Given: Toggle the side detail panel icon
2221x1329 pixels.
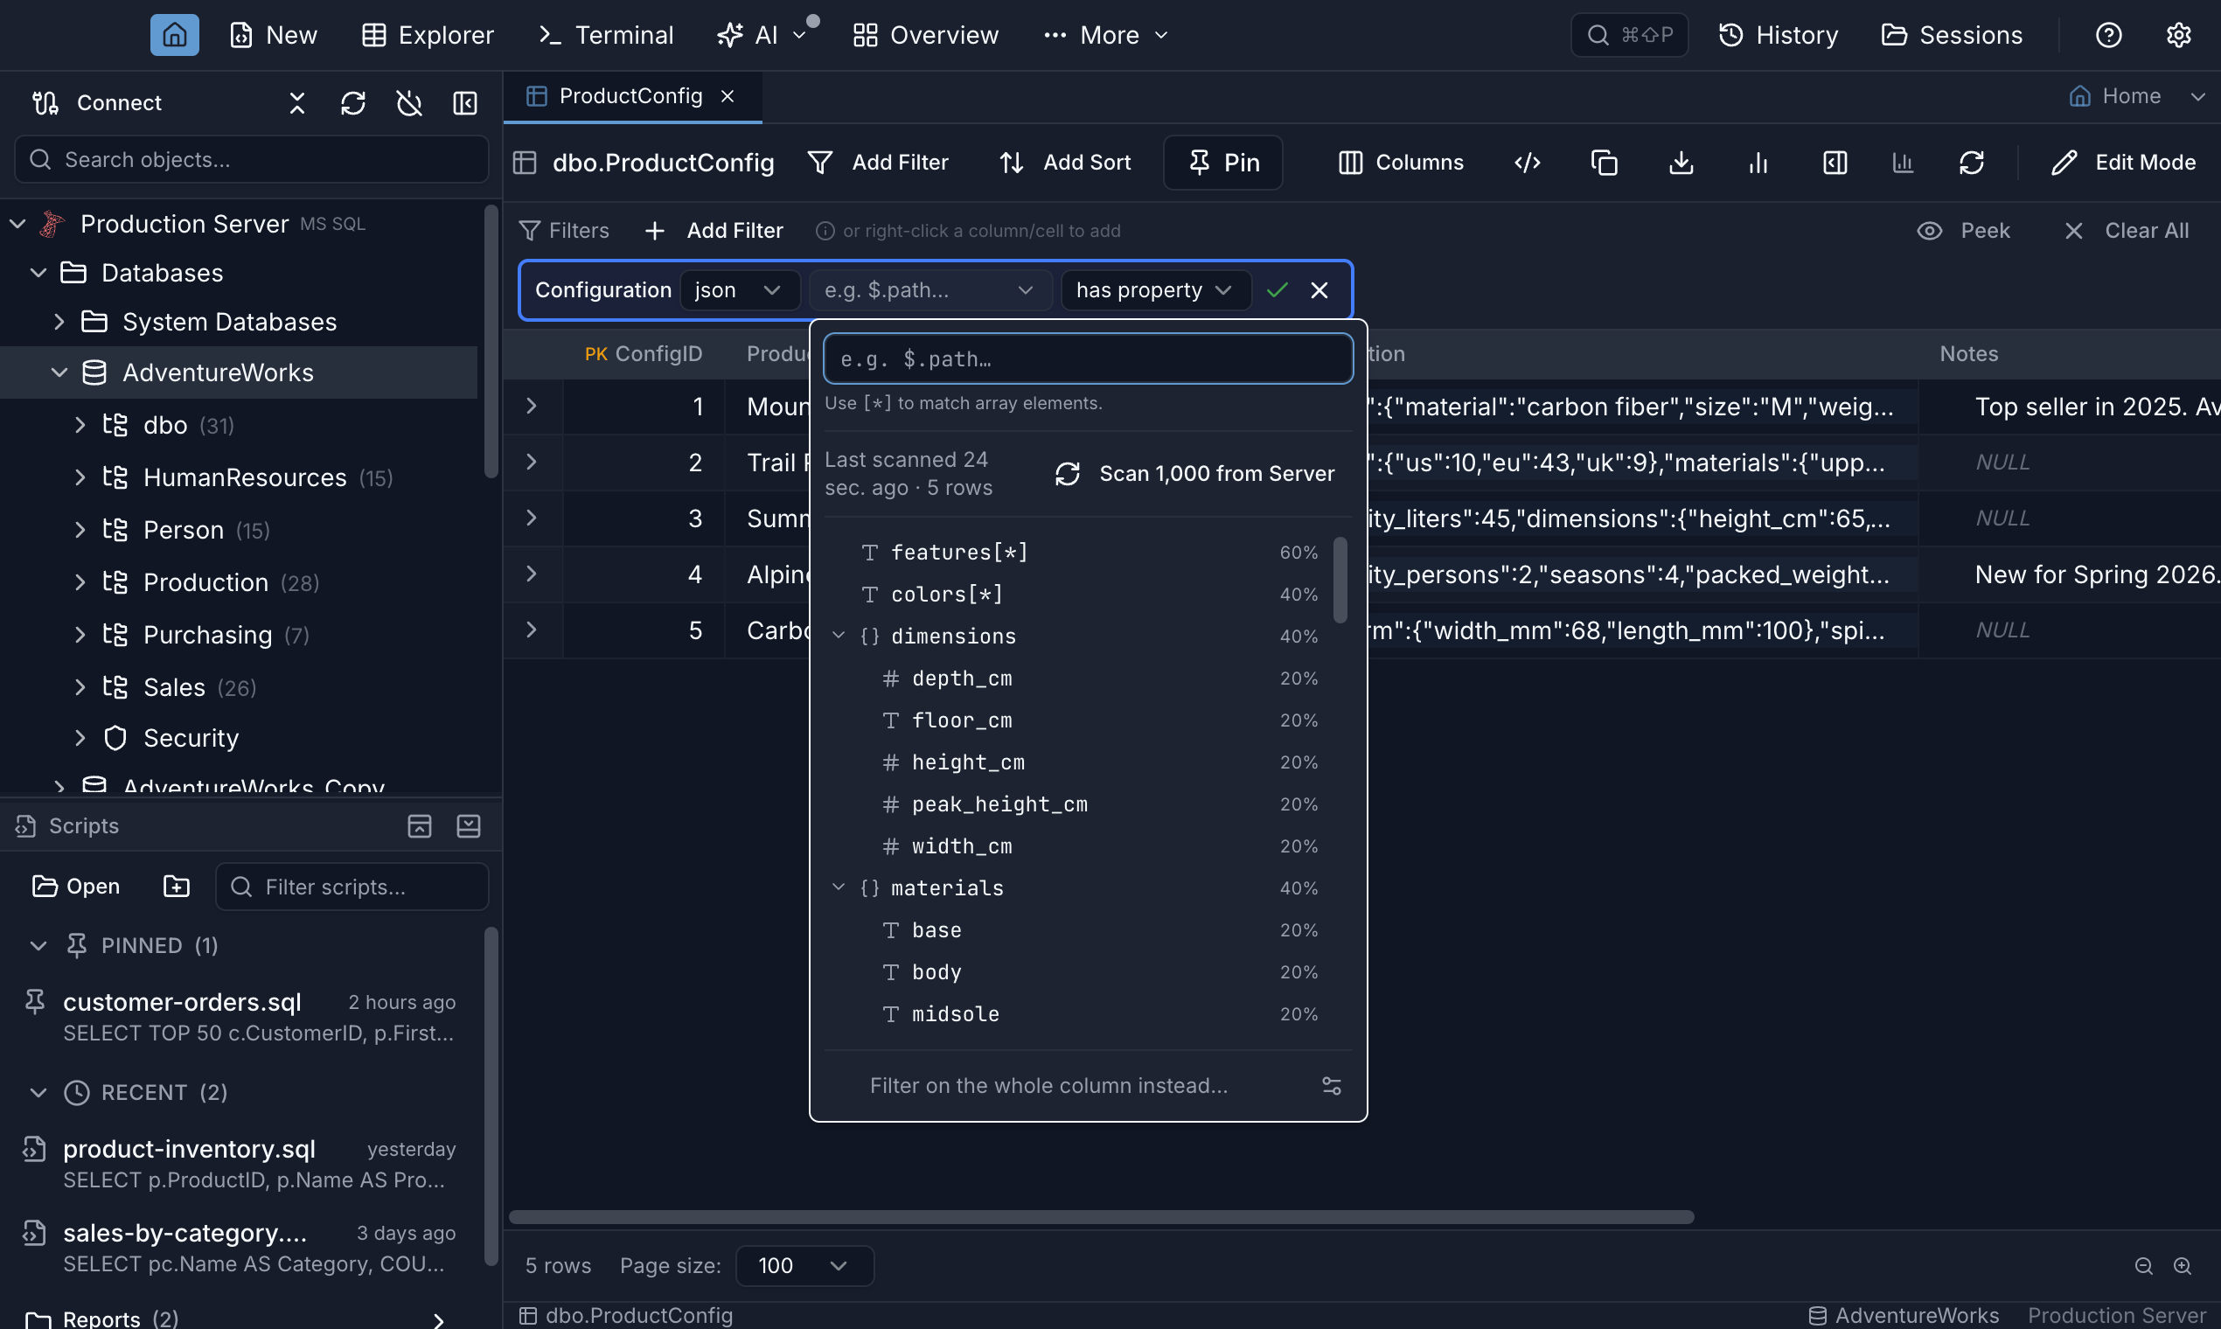Looking at the screenshot, I should point(1835,162).
